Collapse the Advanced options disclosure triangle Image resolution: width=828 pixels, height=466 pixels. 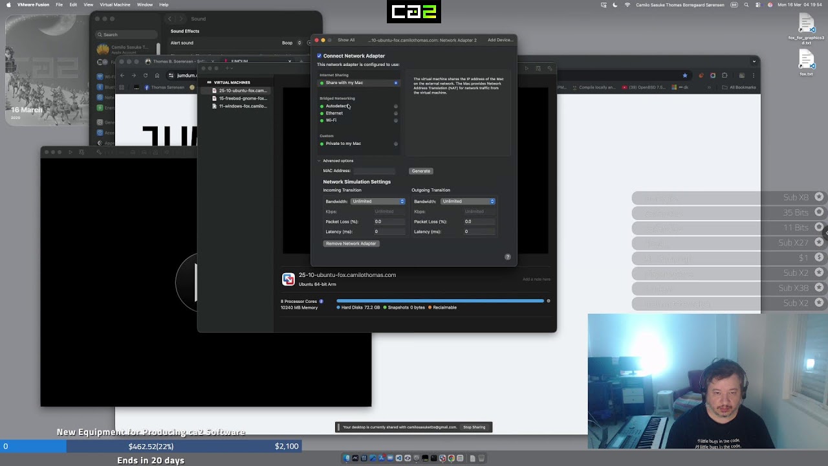point(319,161)
